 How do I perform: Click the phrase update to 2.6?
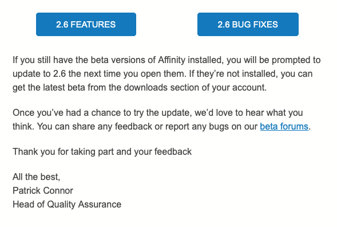pos(39,74)
